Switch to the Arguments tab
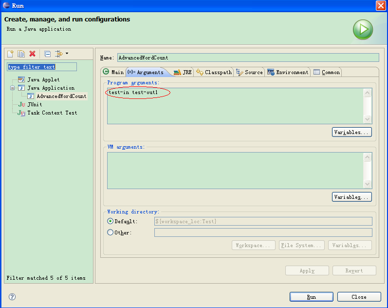 (x=147, y=72)
